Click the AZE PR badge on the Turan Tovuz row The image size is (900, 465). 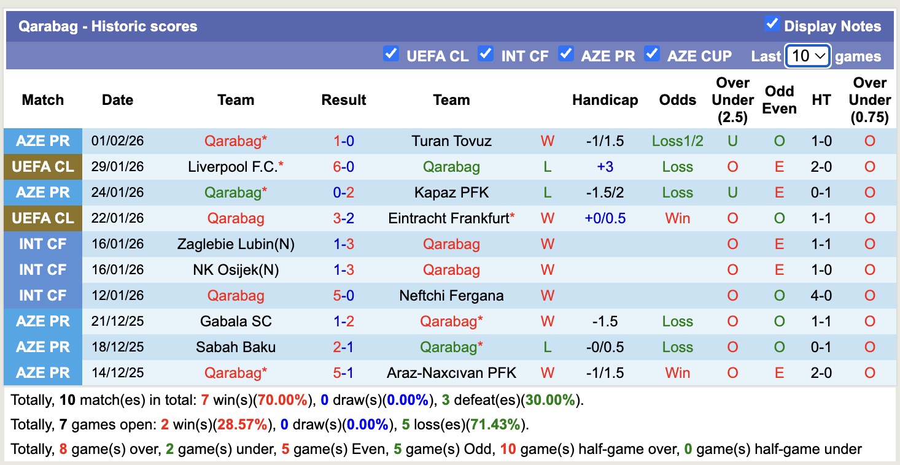42,140
